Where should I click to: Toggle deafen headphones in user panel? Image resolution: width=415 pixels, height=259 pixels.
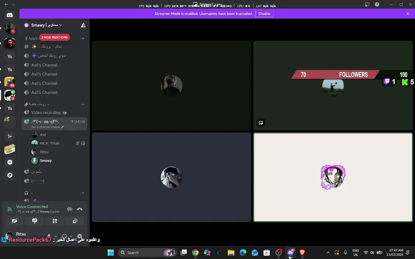64,236
